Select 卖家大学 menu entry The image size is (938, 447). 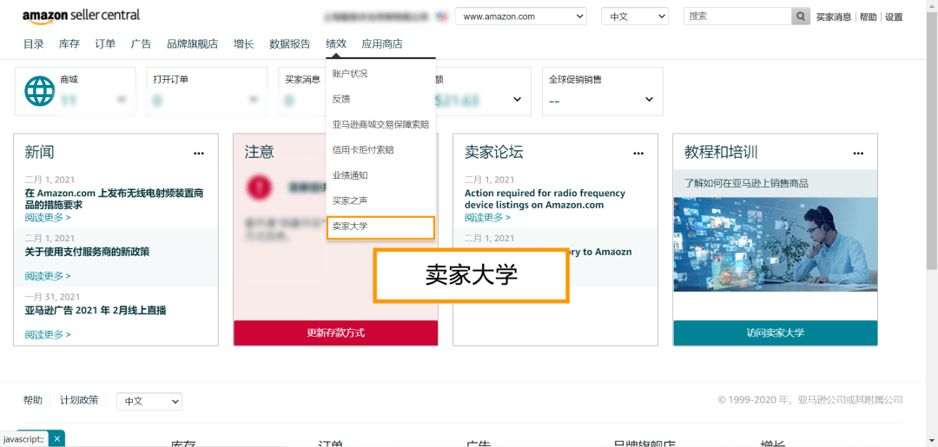pyautogui.click(x=380, y=227)
